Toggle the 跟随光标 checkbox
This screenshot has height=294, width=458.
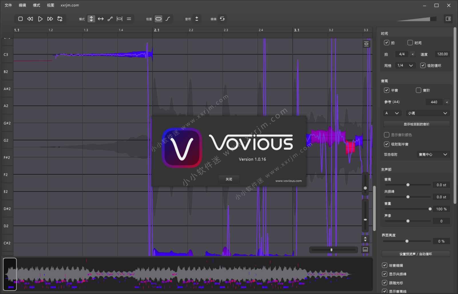pos(384,283)
